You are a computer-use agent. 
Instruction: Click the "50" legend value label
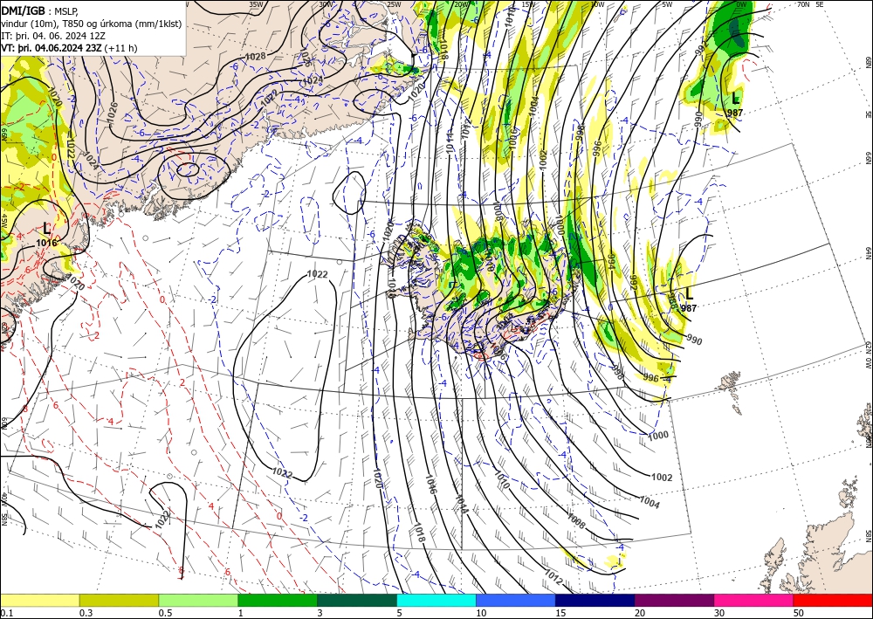click(799, 613)
